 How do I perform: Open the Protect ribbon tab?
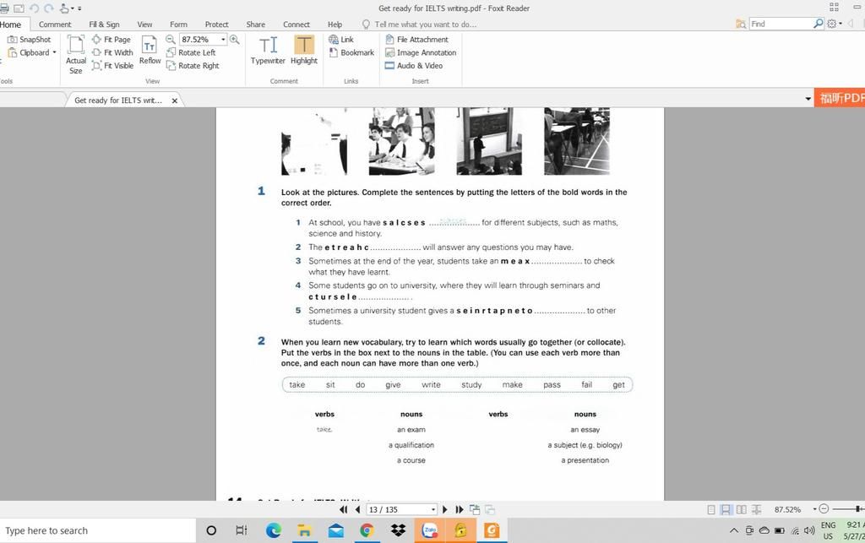point(216,24)
